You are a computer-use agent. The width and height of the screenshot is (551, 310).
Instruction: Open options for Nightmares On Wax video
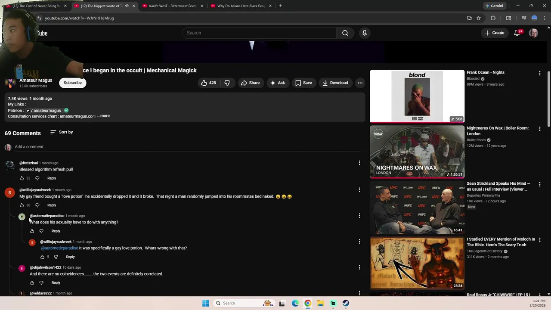[540, 129]
